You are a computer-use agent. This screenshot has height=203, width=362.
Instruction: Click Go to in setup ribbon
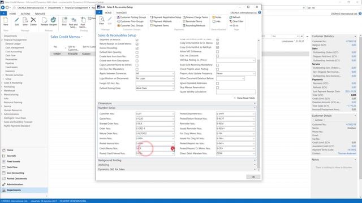(x=234, y=25)
